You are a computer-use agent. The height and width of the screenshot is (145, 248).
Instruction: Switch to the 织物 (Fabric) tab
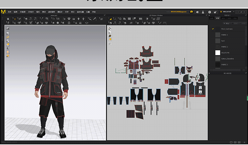[x=218, y=19]
